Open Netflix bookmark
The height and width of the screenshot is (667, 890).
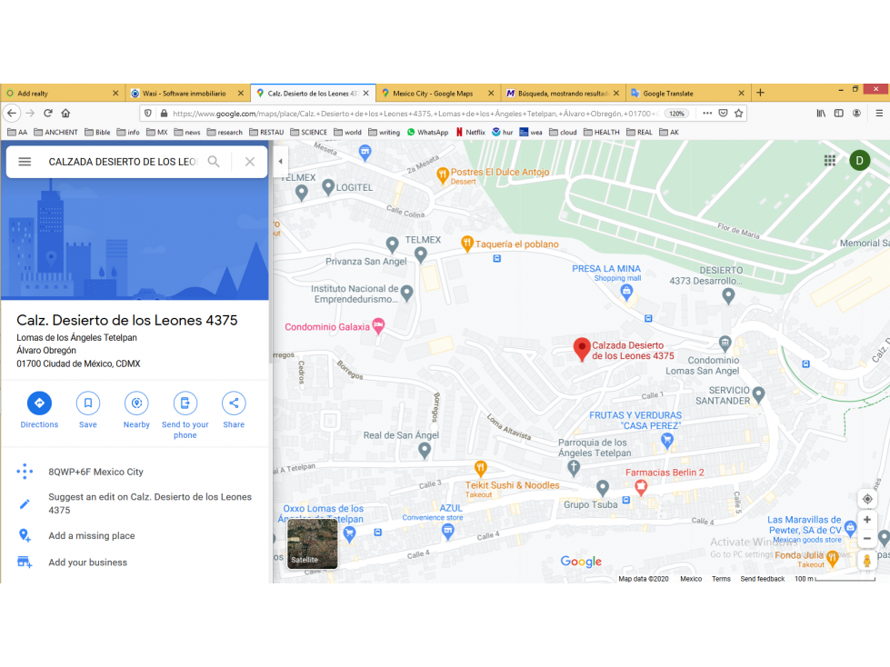click(470, 132)
